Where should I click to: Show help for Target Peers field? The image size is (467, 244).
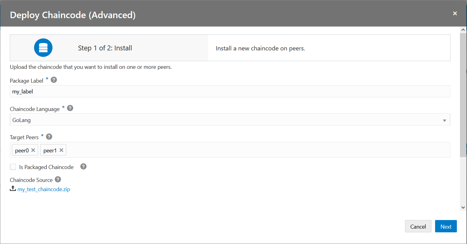49,136
